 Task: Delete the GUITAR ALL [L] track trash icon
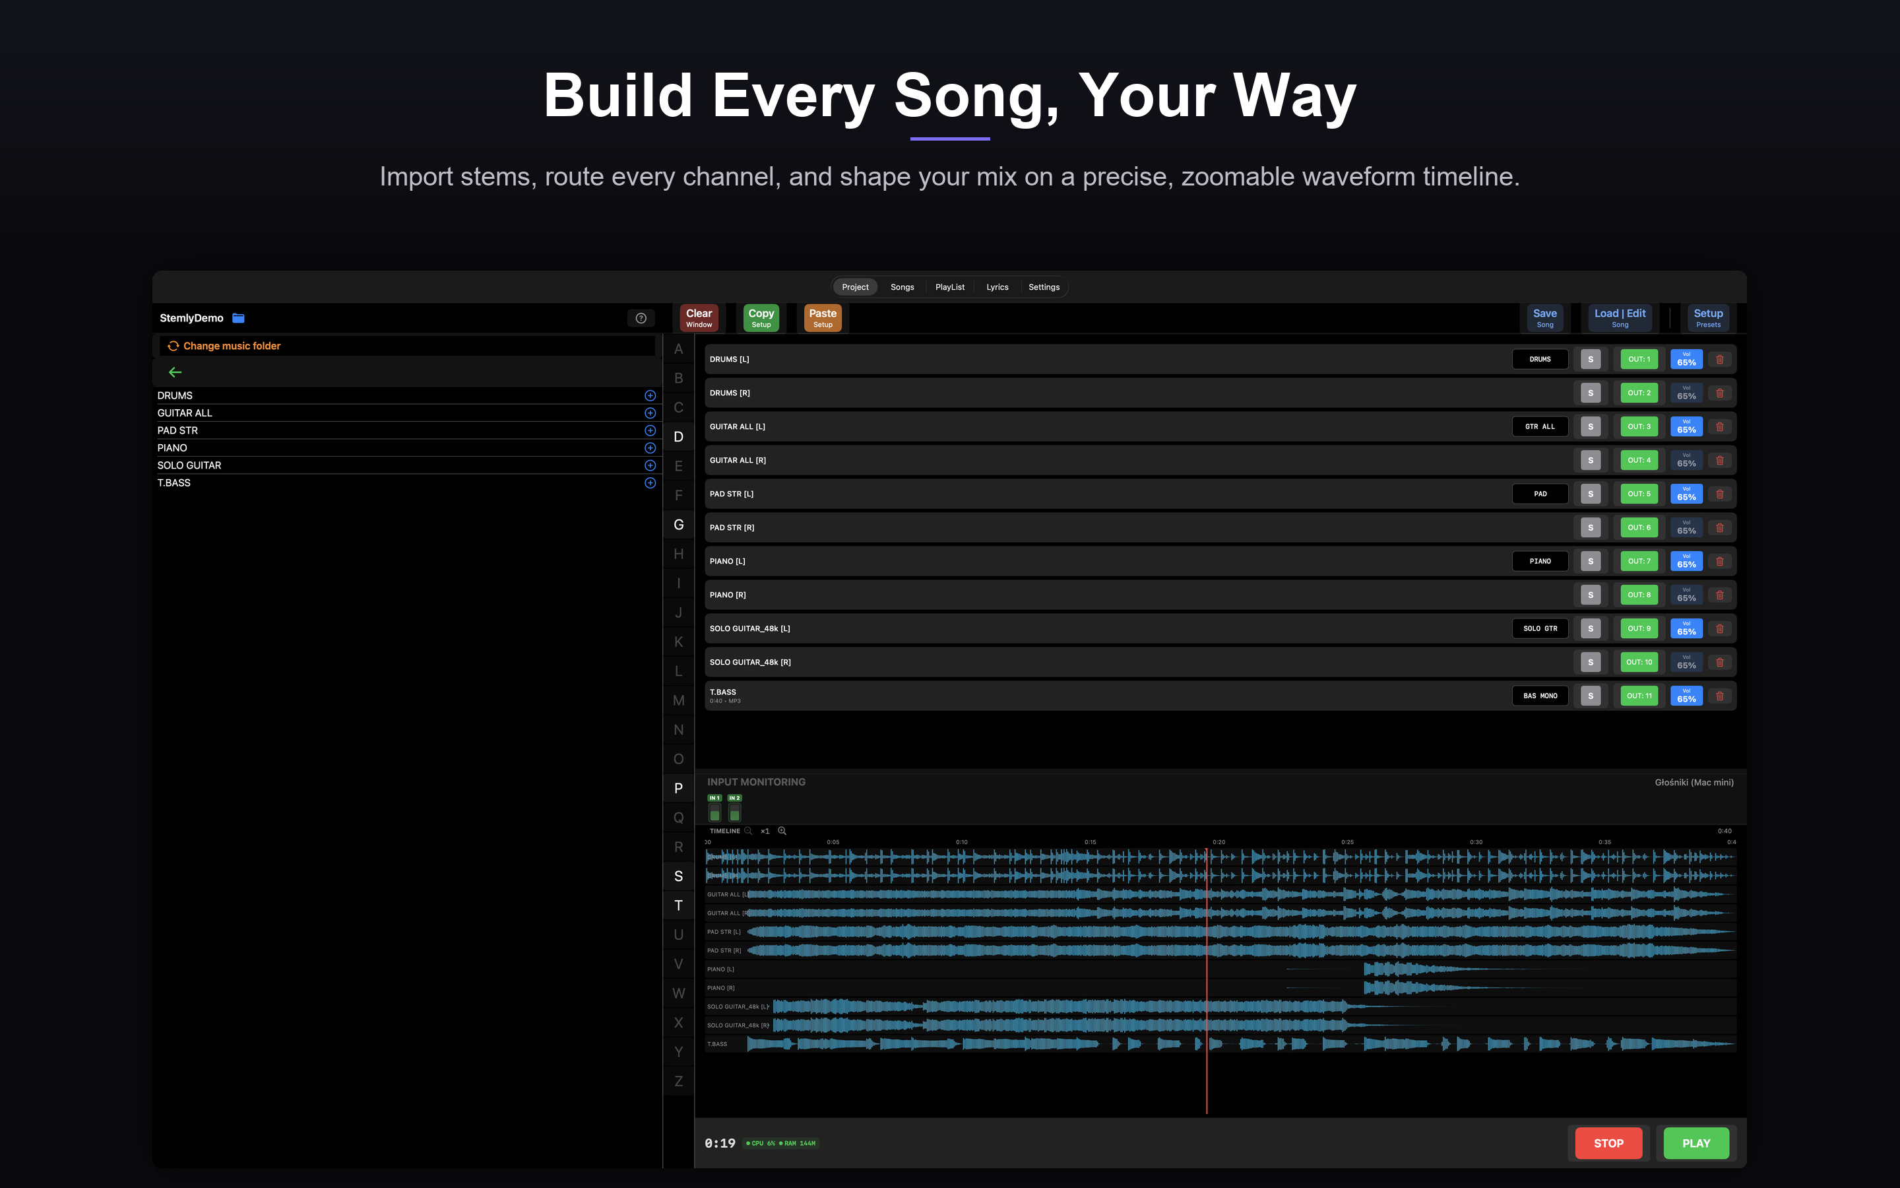pyautogui.click(x=1719, y=426)
